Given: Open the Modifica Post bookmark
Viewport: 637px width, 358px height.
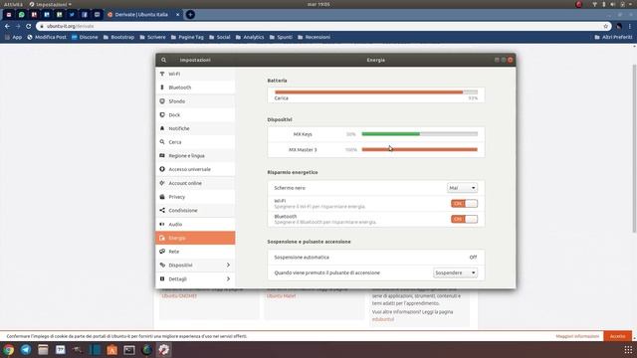Looking at the screenshot, I should click(x=47, y=37).
